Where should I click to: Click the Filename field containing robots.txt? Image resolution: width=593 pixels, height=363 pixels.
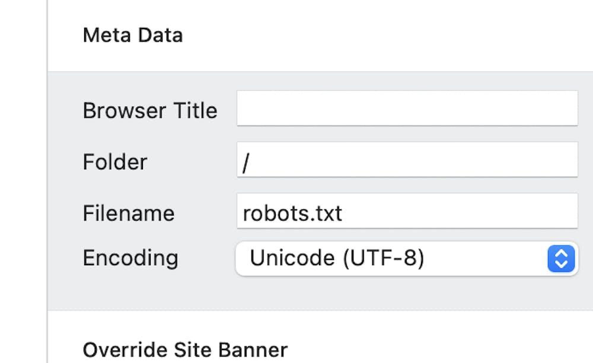tap(407, 211)
